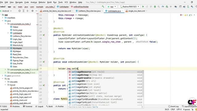Click the Profile app gauge icon
Image resolution: width=197 pixels, height=111 pixels.
tap(163, 6)
